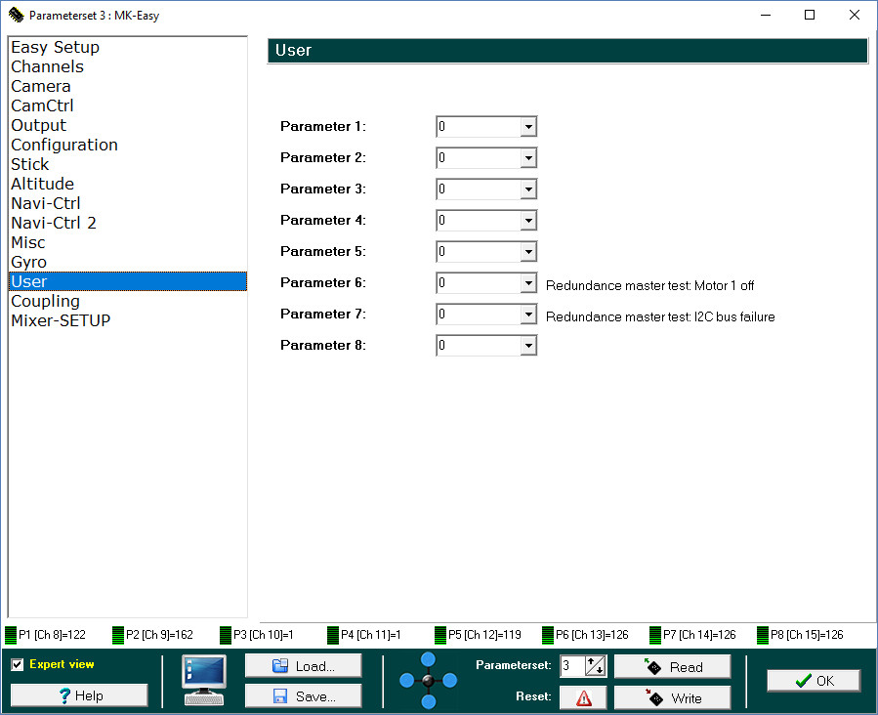Click the Write button
The width and height of the screenshot is (878, 715).
click(x=672, y=697)
